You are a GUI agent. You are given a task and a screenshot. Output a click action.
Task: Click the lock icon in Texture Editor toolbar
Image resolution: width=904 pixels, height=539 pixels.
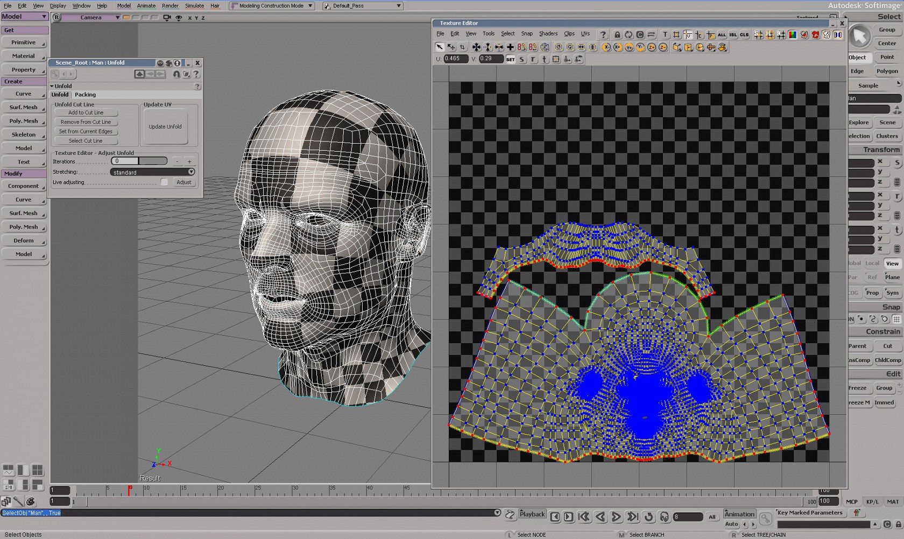(x=617, y=34)
